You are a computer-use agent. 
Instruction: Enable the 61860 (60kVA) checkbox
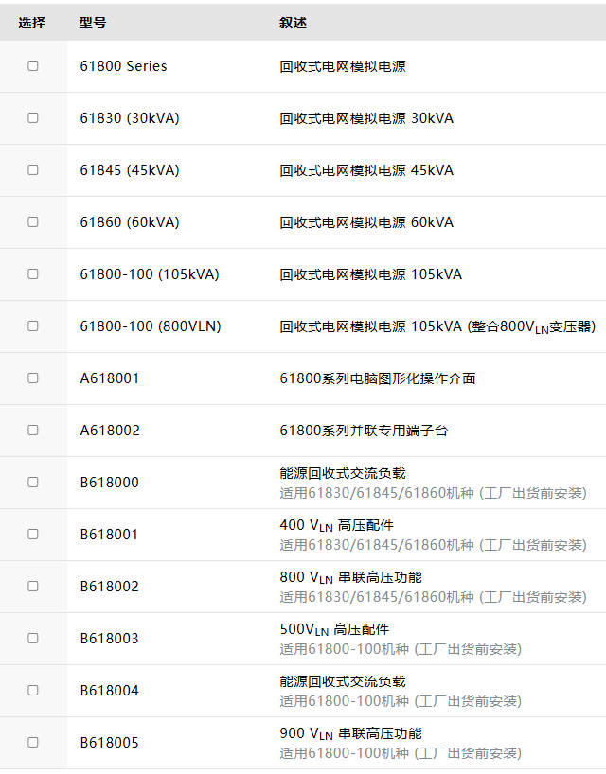point(32,221)
